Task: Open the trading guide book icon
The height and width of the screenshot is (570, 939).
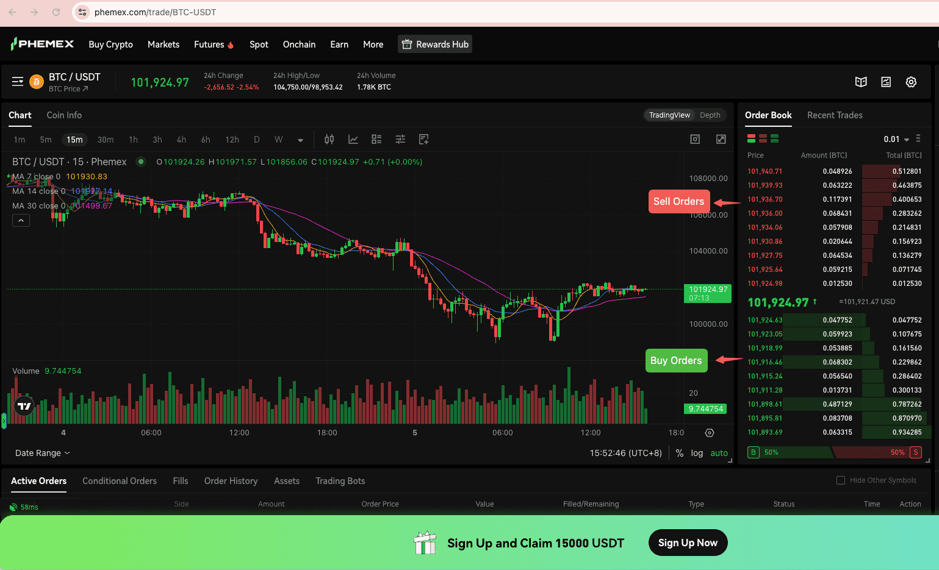Action: tap(861, 82)
